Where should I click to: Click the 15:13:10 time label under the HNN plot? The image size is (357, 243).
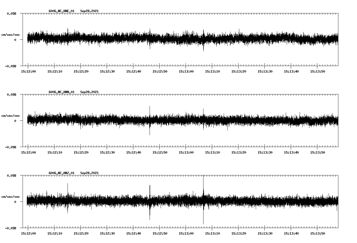212,152
